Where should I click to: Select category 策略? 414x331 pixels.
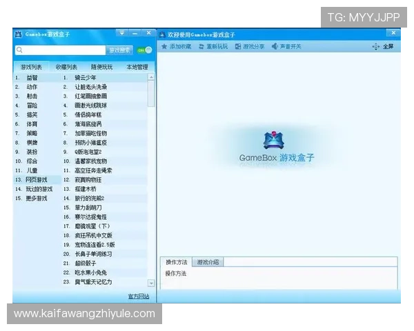(x=38, y=133)
